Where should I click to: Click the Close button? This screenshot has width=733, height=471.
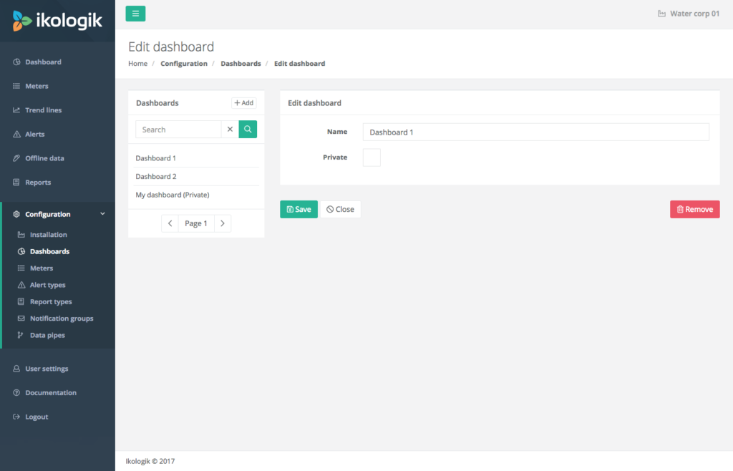point(340,209)
